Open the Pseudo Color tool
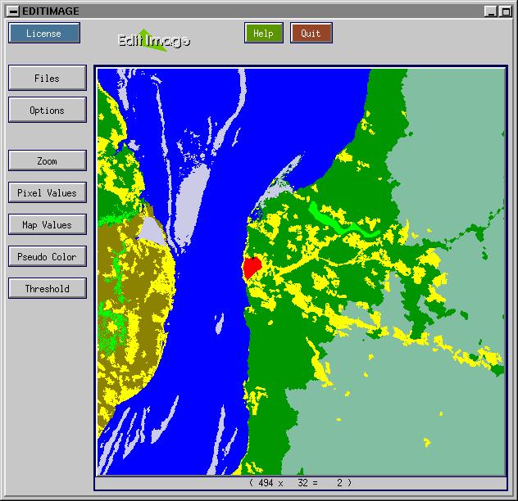 (x=48, y=256)
